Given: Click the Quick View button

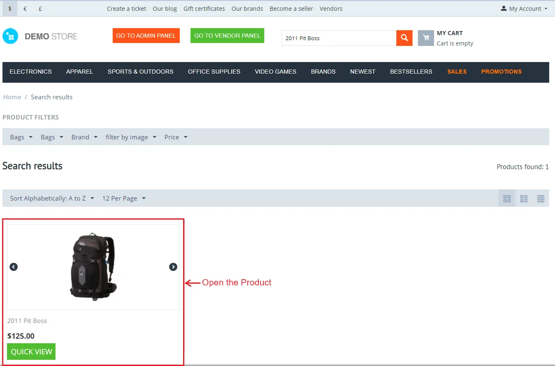Looking at the screenshot, I should [x=31, y=352].
